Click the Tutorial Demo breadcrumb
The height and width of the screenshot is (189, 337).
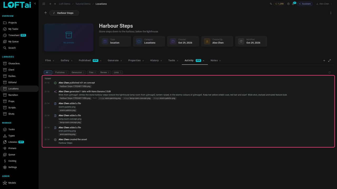83,4
